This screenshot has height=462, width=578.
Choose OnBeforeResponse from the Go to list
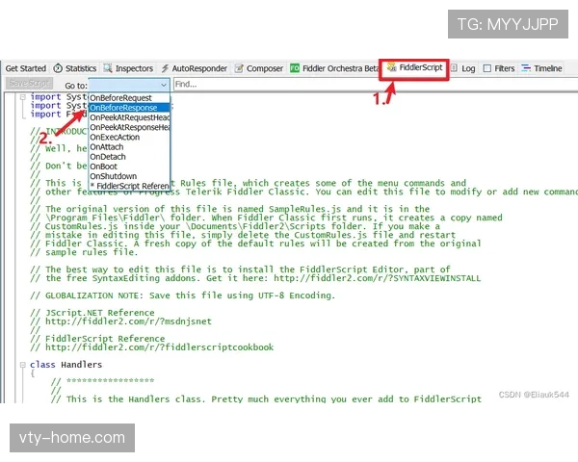click(x=129, y=108)
